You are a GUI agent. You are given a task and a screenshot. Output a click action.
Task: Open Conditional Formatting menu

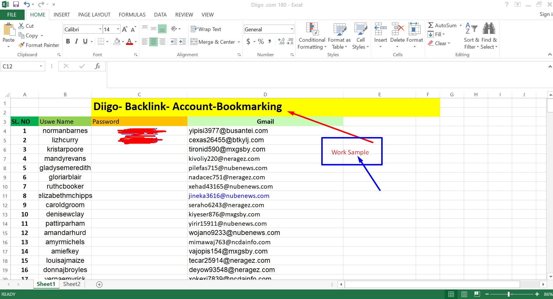pos(312,36)
